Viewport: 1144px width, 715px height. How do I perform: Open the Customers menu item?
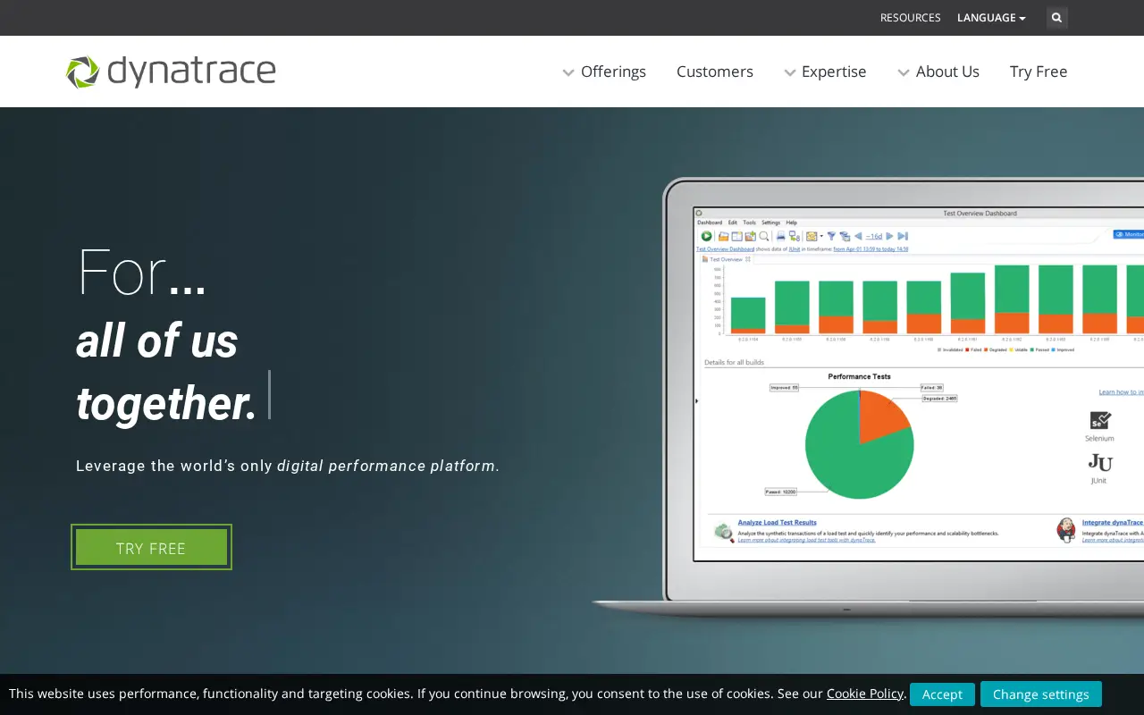[715, 71]
